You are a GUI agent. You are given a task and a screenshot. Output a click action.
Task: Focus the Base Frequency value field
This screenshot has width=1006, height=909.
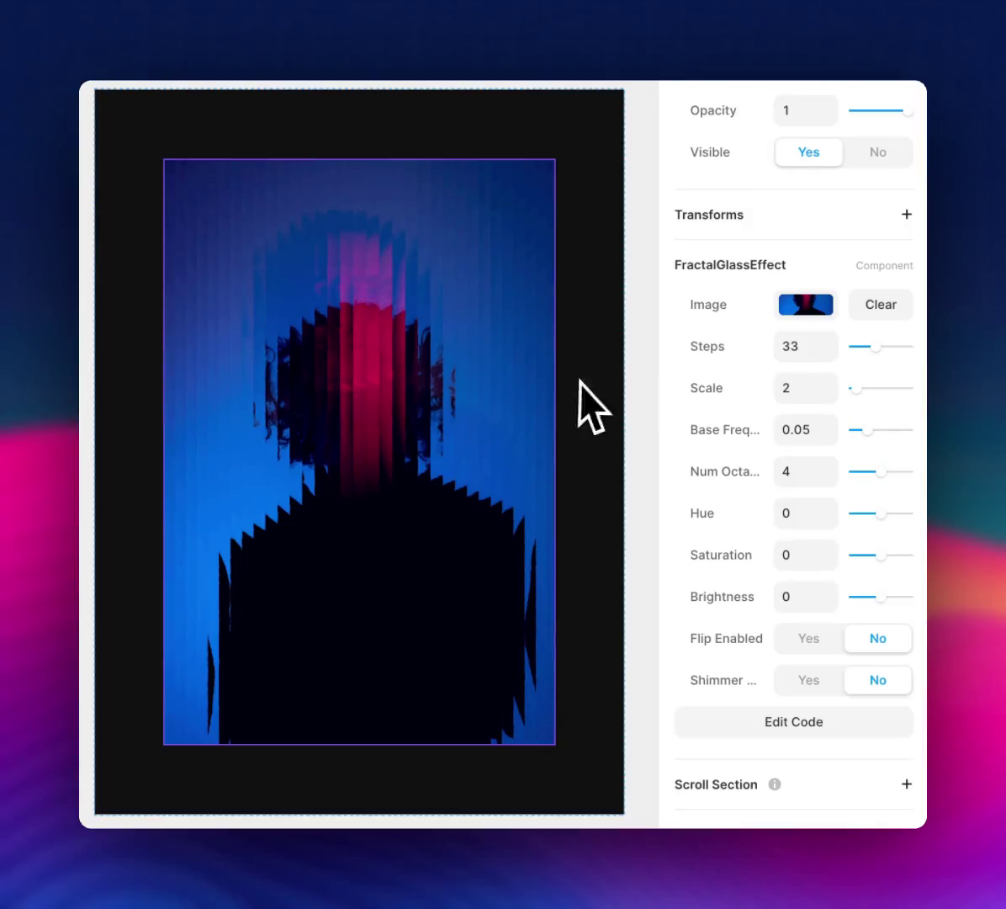point(805,430)
